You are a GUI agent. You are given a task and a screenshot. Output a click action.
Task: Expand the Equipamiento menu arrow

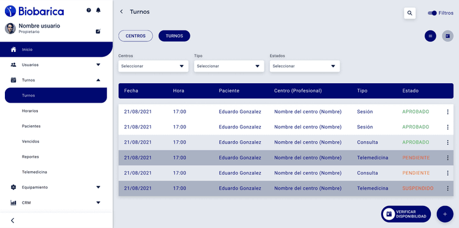click(x=99, y=187)
